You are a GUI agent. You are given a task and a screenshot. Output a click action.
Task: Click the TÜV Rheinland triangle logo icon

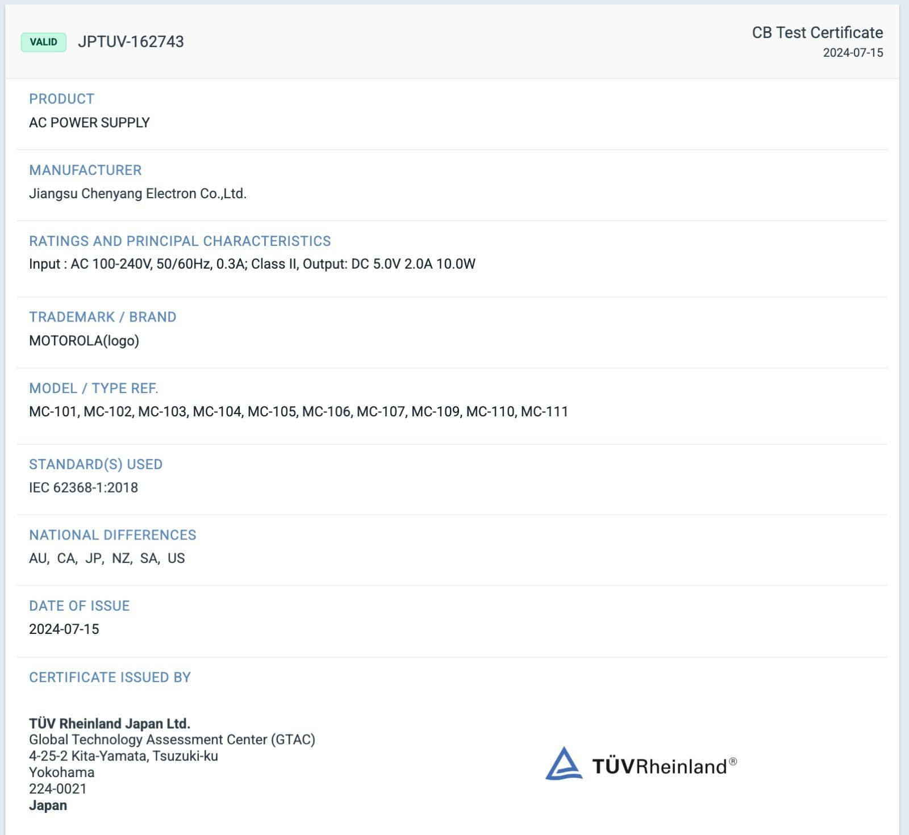pyautogui.click(x=563, y=764)
